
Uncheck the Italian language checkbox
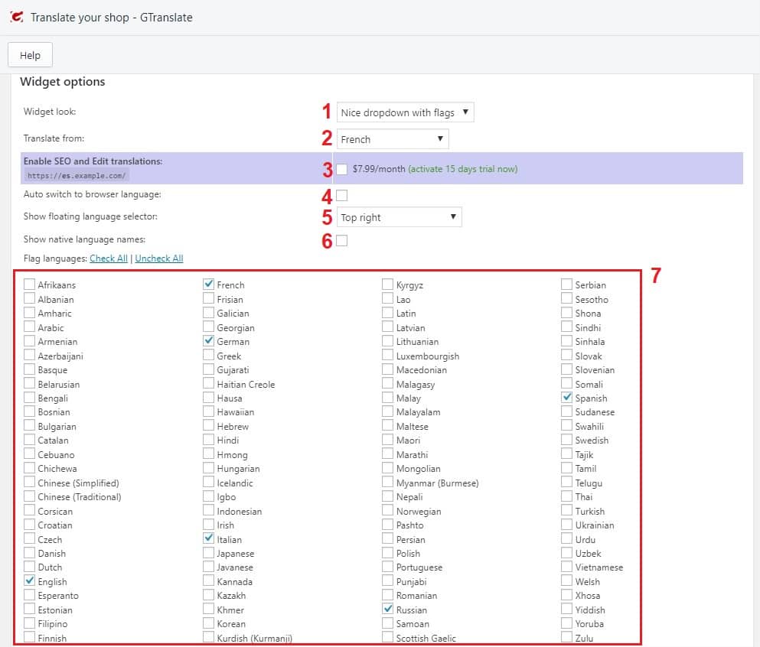point(208,539)
